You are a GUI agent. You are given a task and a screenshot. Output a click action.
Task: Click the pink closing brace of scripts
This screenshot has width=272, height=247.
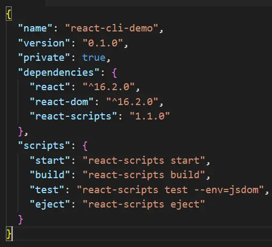21,219
